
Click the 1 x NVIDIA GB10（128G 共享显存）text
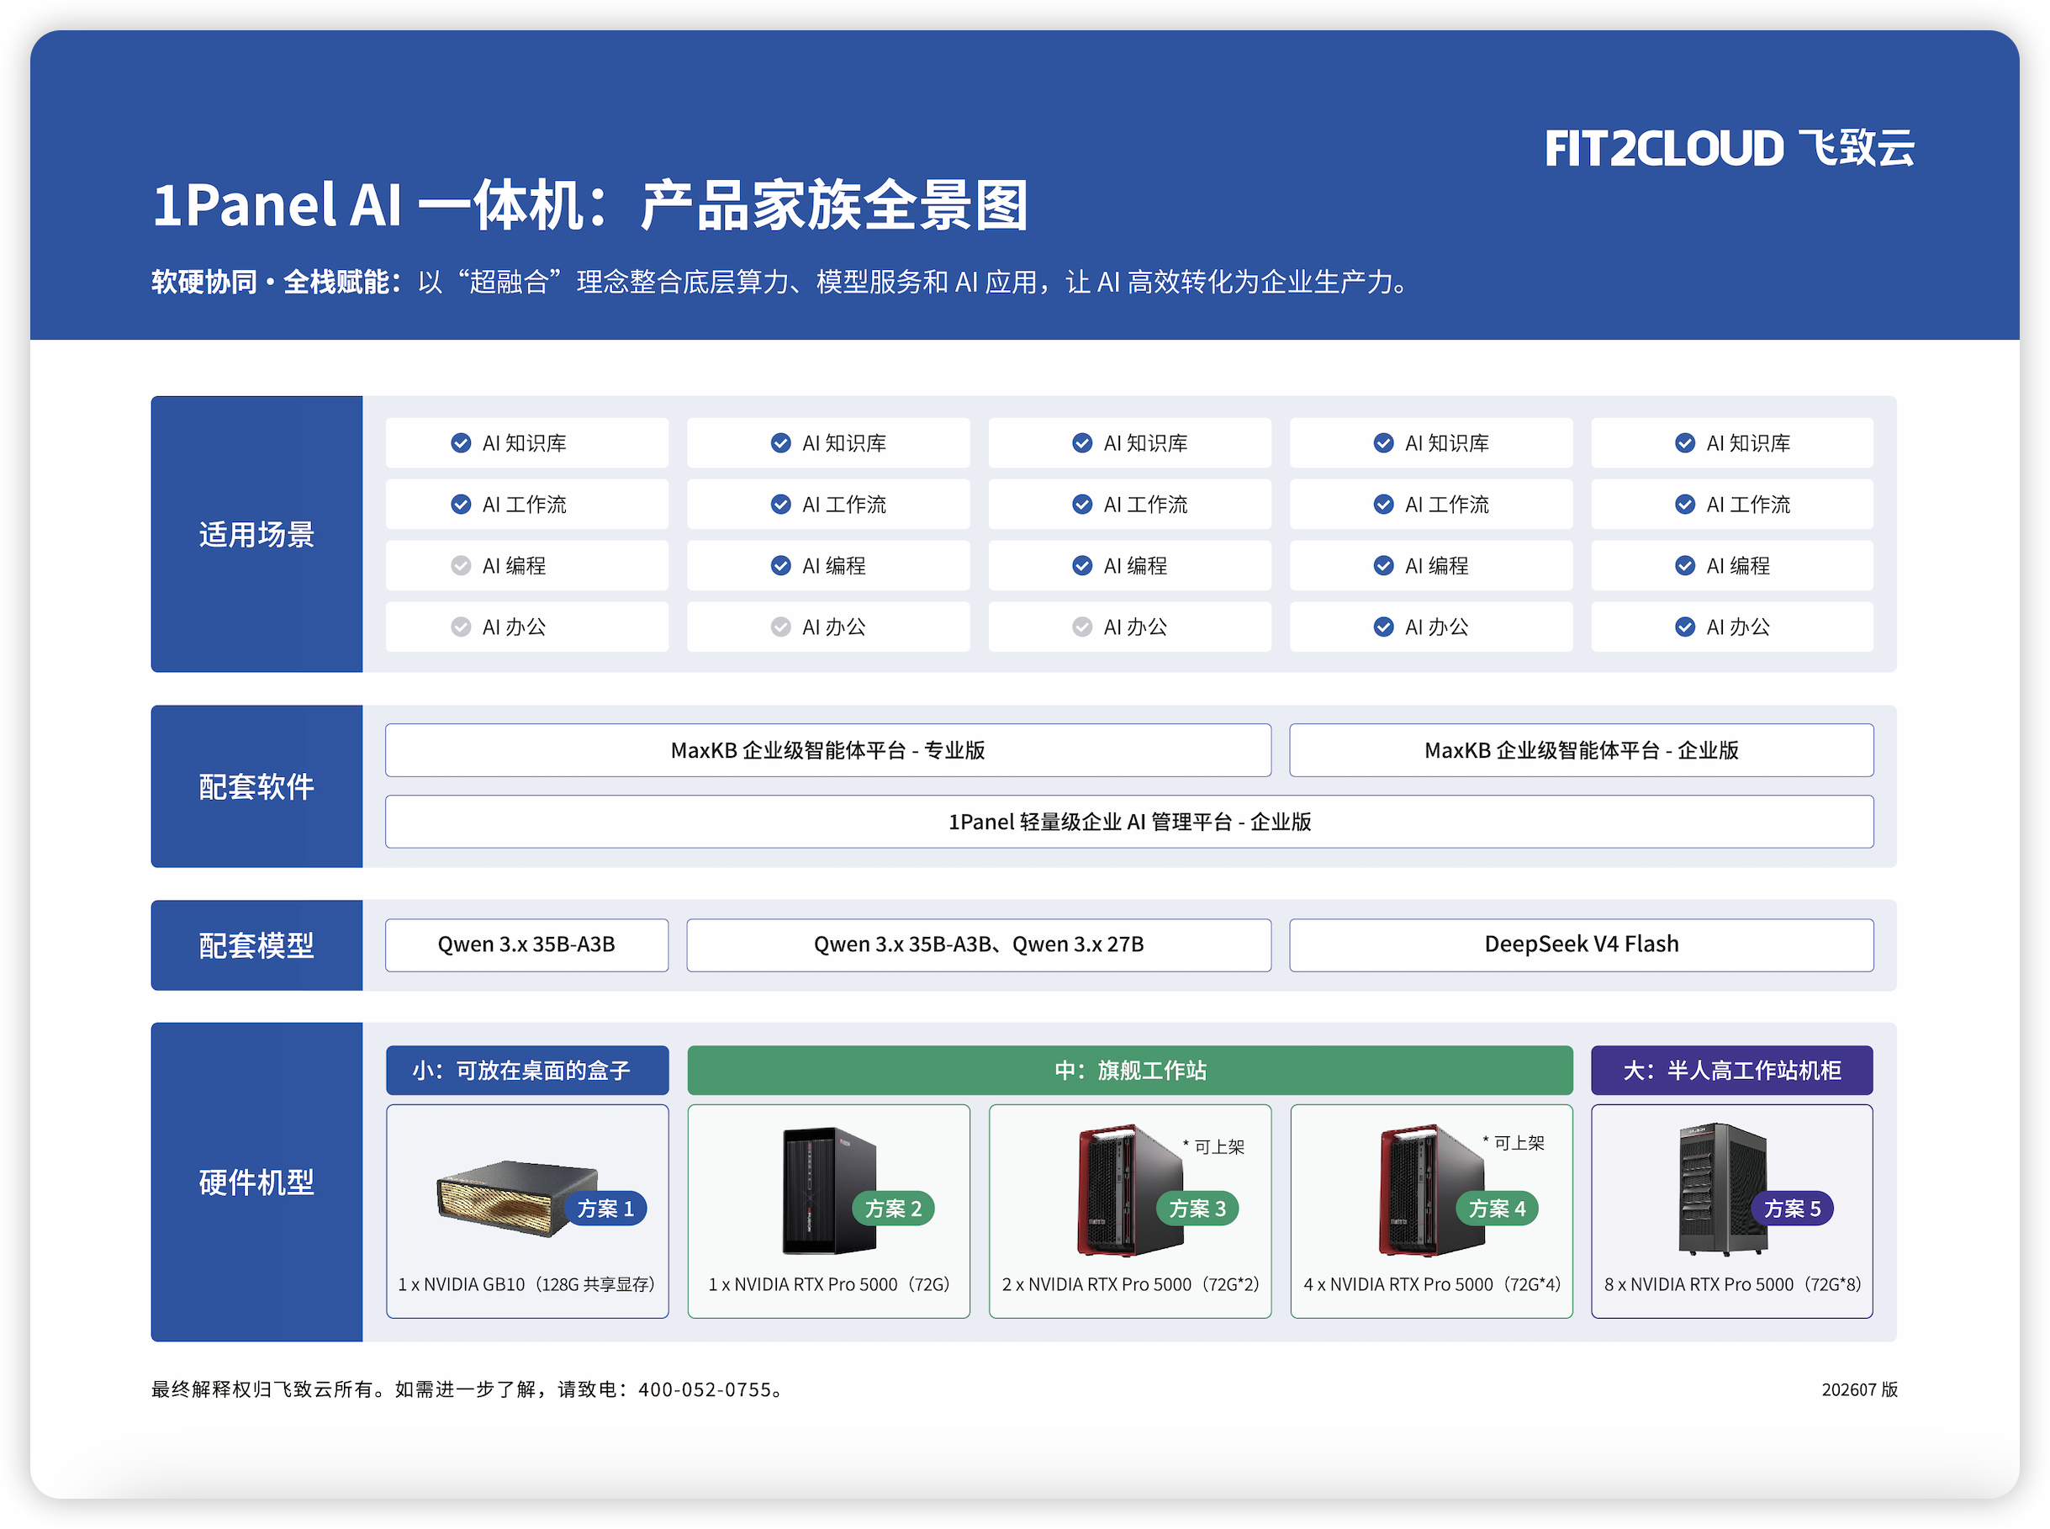[x=527, y=1284]
